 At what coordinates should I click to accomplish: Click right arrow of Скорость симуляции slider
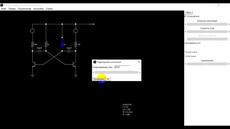click(229, 24)
